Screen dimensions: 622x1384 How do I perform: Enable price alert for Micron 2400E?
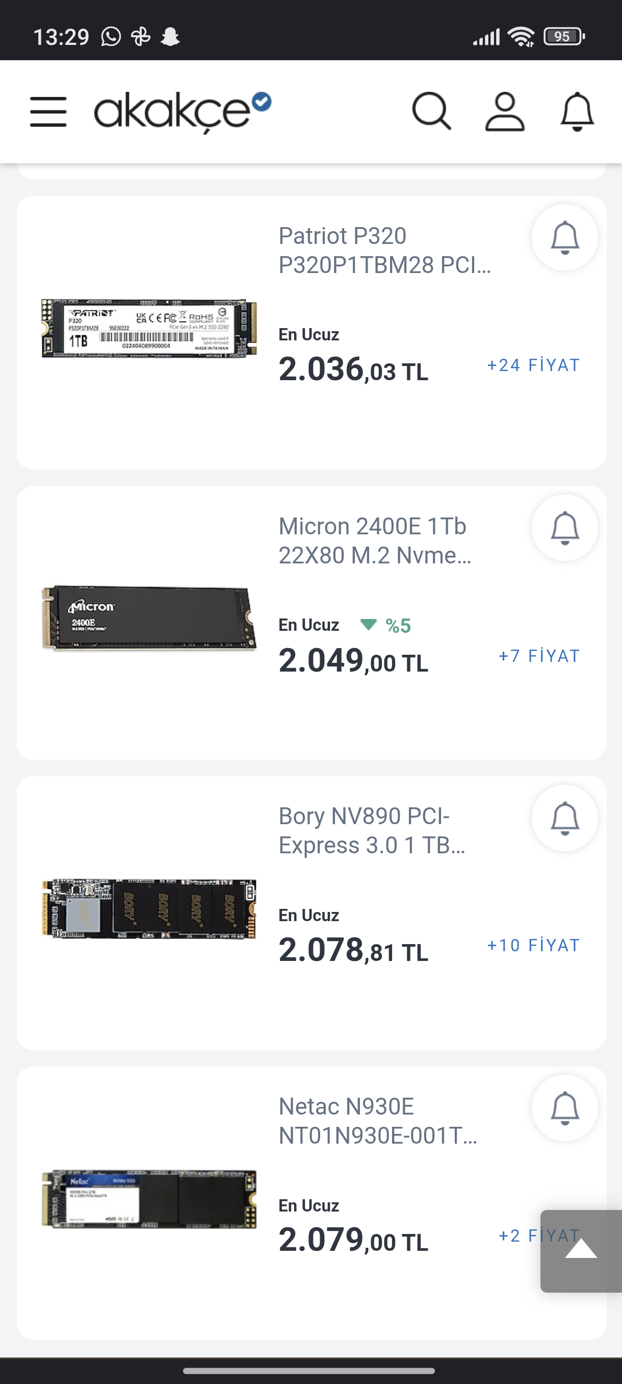(564, 528)
